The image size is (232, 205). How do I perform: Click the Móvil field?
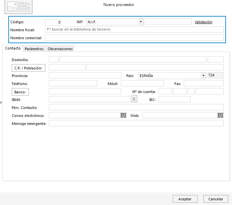coord(142,83)
